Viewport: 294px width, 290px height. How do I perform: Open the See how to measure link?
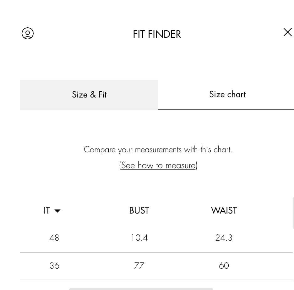point(158,165)
